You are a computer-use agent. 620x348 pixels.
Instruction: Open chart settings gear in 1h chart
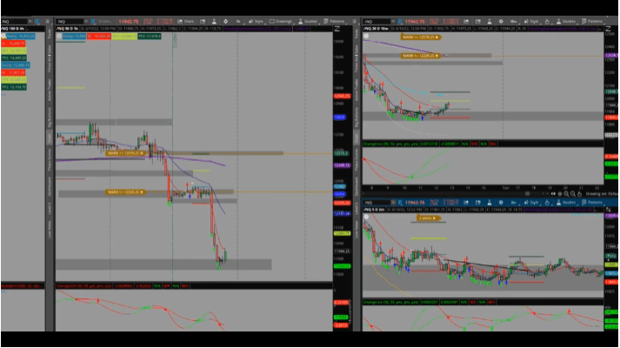pyautogui.click(x=225, y=22)
